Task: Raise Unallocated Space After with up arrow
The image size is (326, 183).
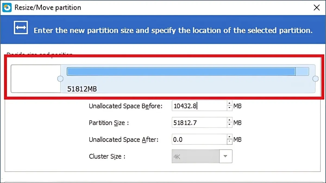Action: 230,137
